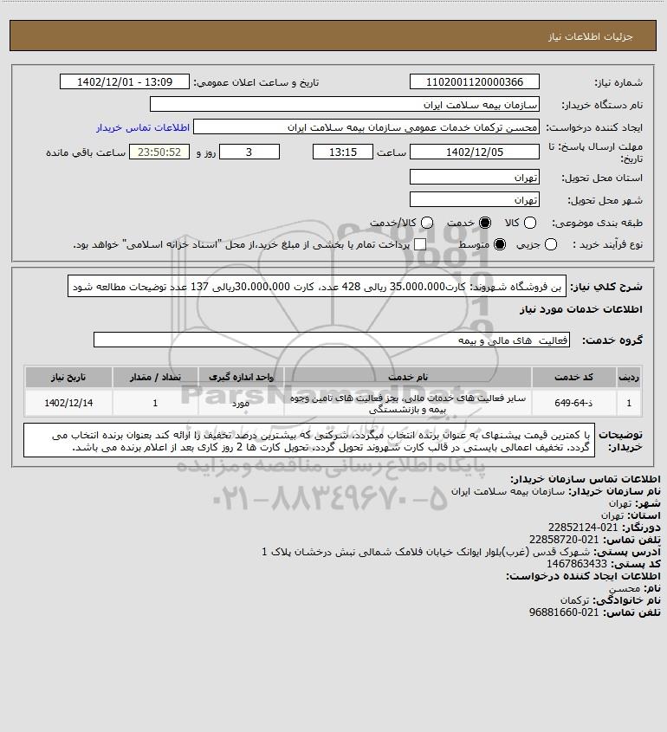Click the delivery city field تهران
667x732 pixels.
pyautogui.click(x=474, y=199)
